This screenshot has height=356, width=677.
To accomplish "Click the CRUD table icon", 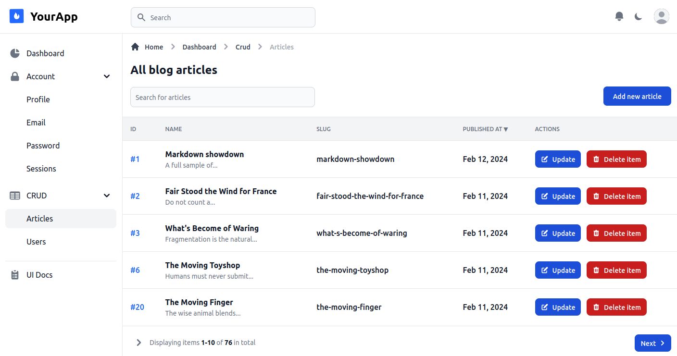I will pos(15,196).
